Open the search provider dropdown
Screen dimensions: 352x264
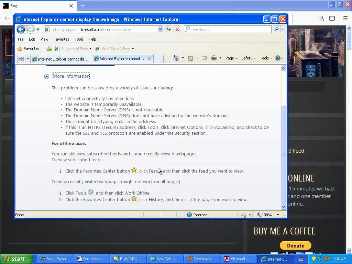click(283, 30)
